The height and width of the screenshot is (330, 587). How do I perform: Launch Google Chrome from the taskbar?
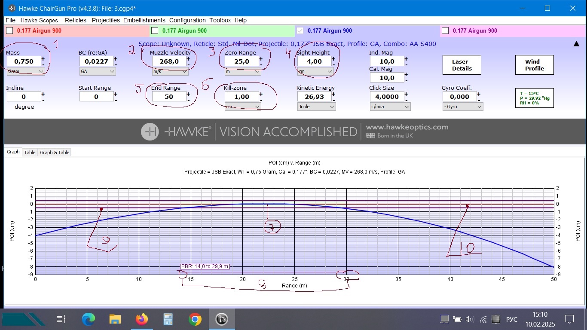[x=195, y=319]
